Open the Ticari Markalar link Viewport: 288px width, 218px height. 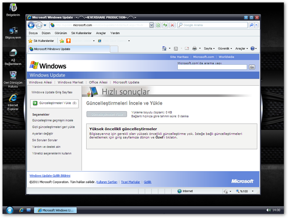[x=131, y=182]
